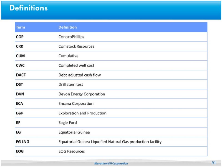
Task: Click the term 'DVN'
Action: (20, 94)
